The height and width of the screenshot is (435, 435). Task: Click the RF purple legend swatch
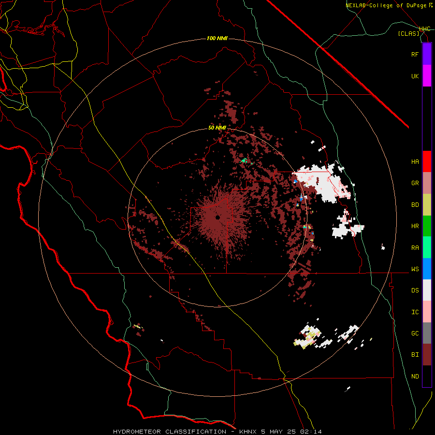pyautogui.click(x=427, y=54)
